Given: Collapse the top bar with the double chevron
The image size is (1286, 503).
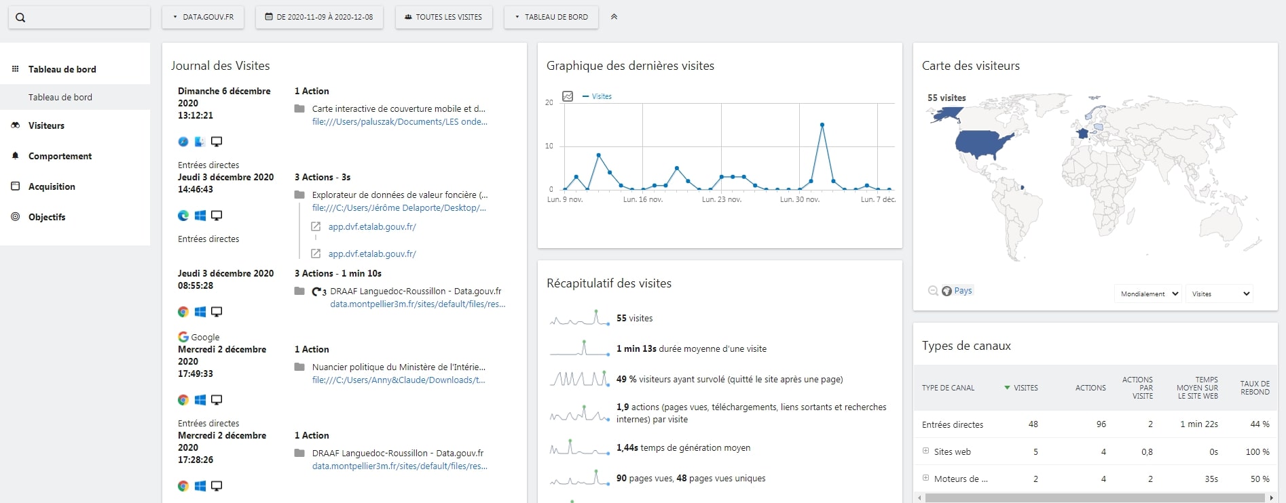Looking at the screenshot, I should tap(614, 17).
